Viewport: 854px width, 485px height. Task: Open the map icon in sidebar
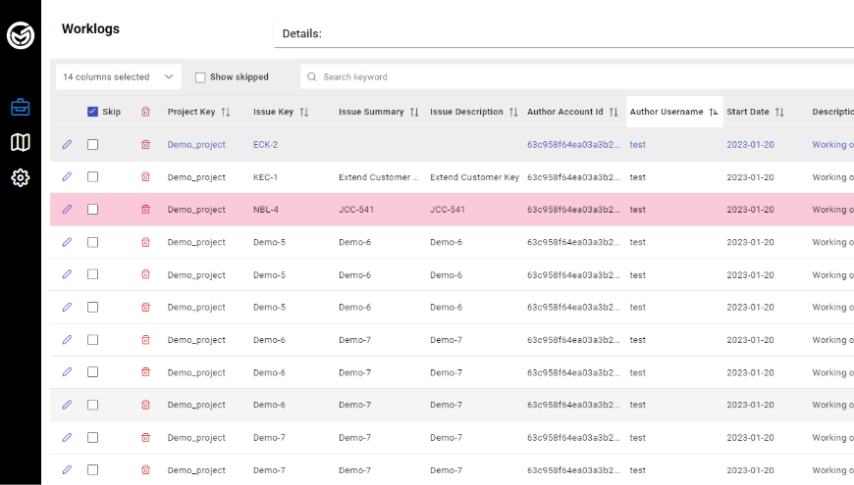(21, 143)
